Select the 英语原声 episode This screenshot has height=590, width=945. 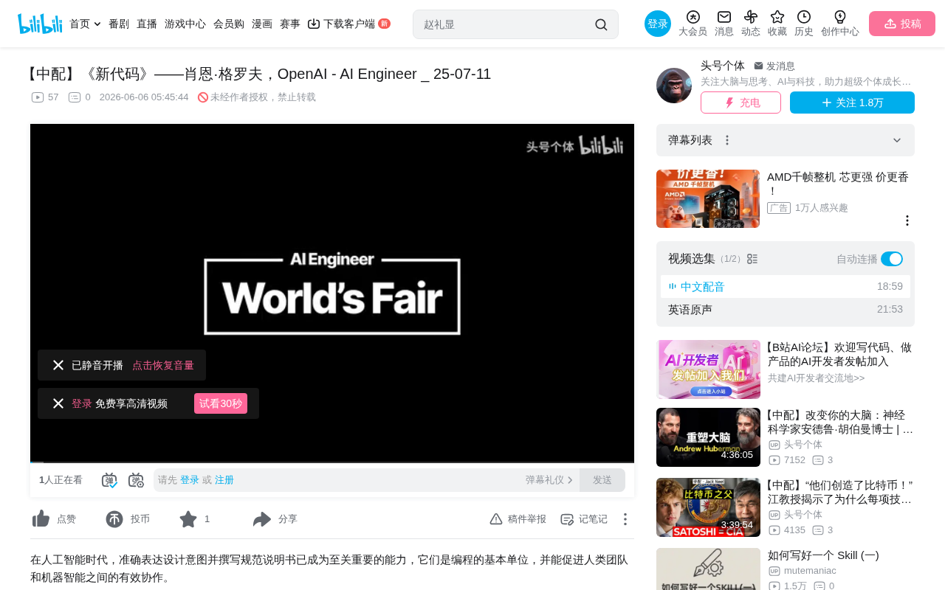coord(786,310)
